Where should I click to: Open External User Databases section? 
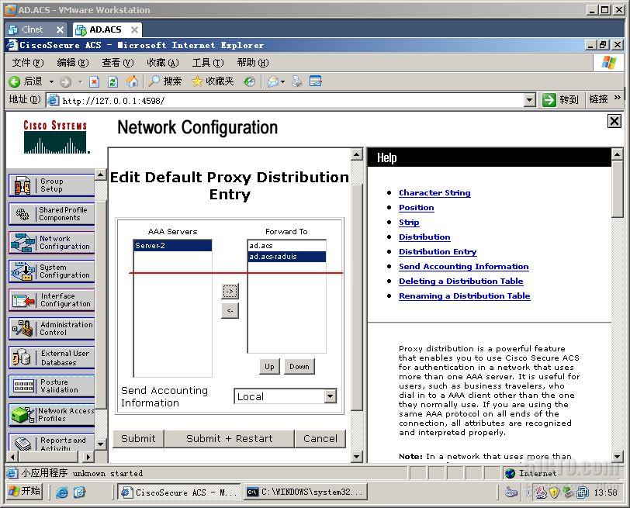51,358
